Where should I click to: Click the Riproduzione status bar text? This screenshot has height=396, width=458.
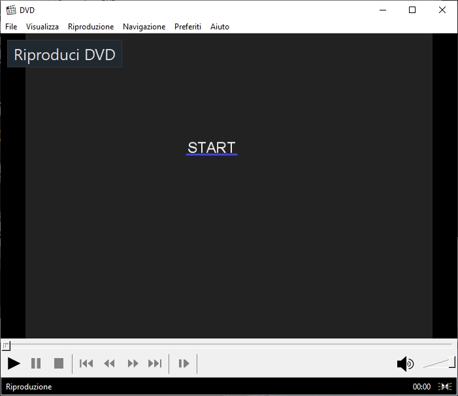[29, 387]
